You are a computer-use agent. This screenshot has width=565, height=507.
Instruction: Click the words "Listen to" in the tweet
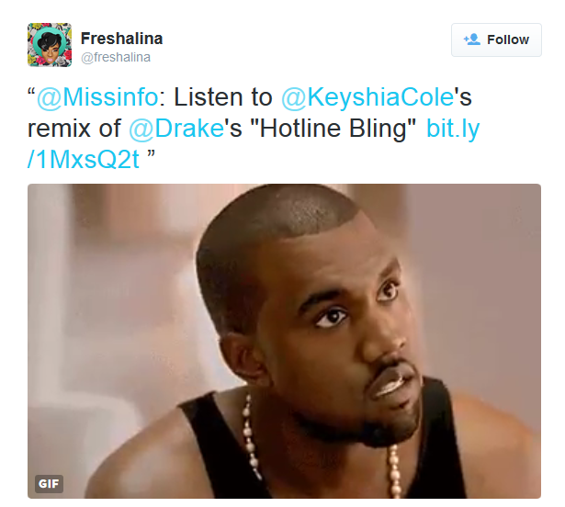click(x=223, y=97)
